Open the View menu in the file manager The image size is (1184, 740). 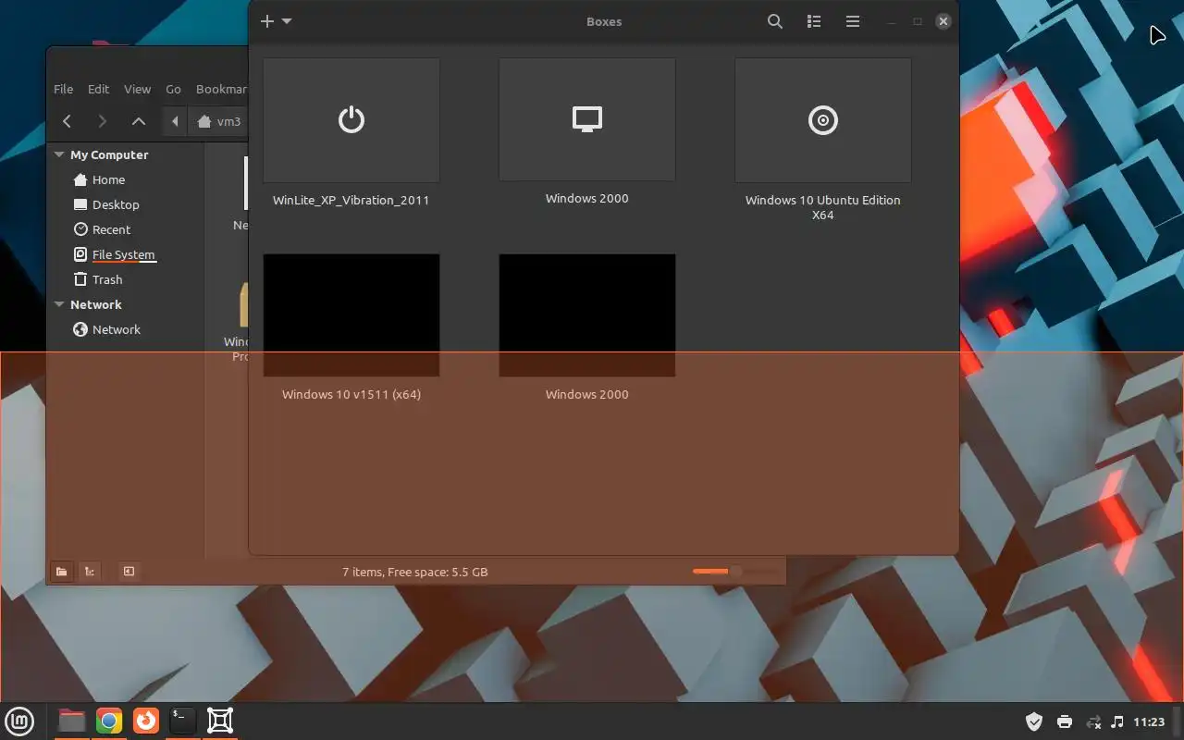(x=137, y=89)
